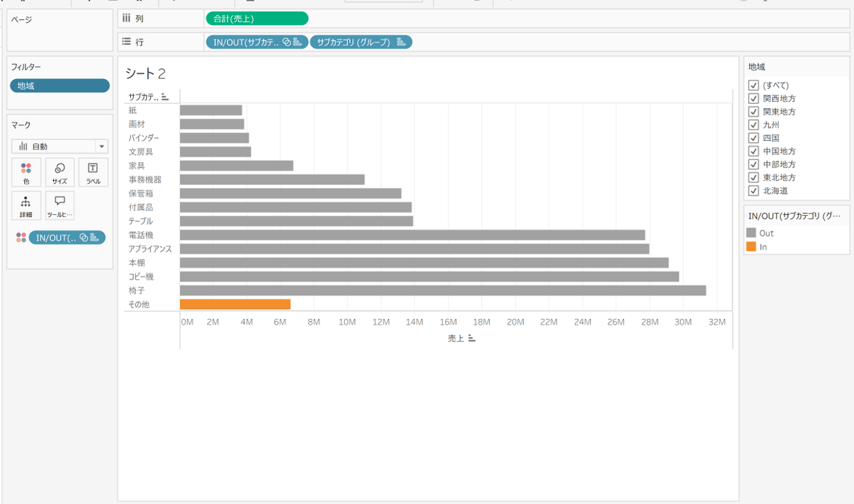Screen dimensions: 854x504
Task: Uncheck the 関東地方 checkbox
Action: (754, 112)
